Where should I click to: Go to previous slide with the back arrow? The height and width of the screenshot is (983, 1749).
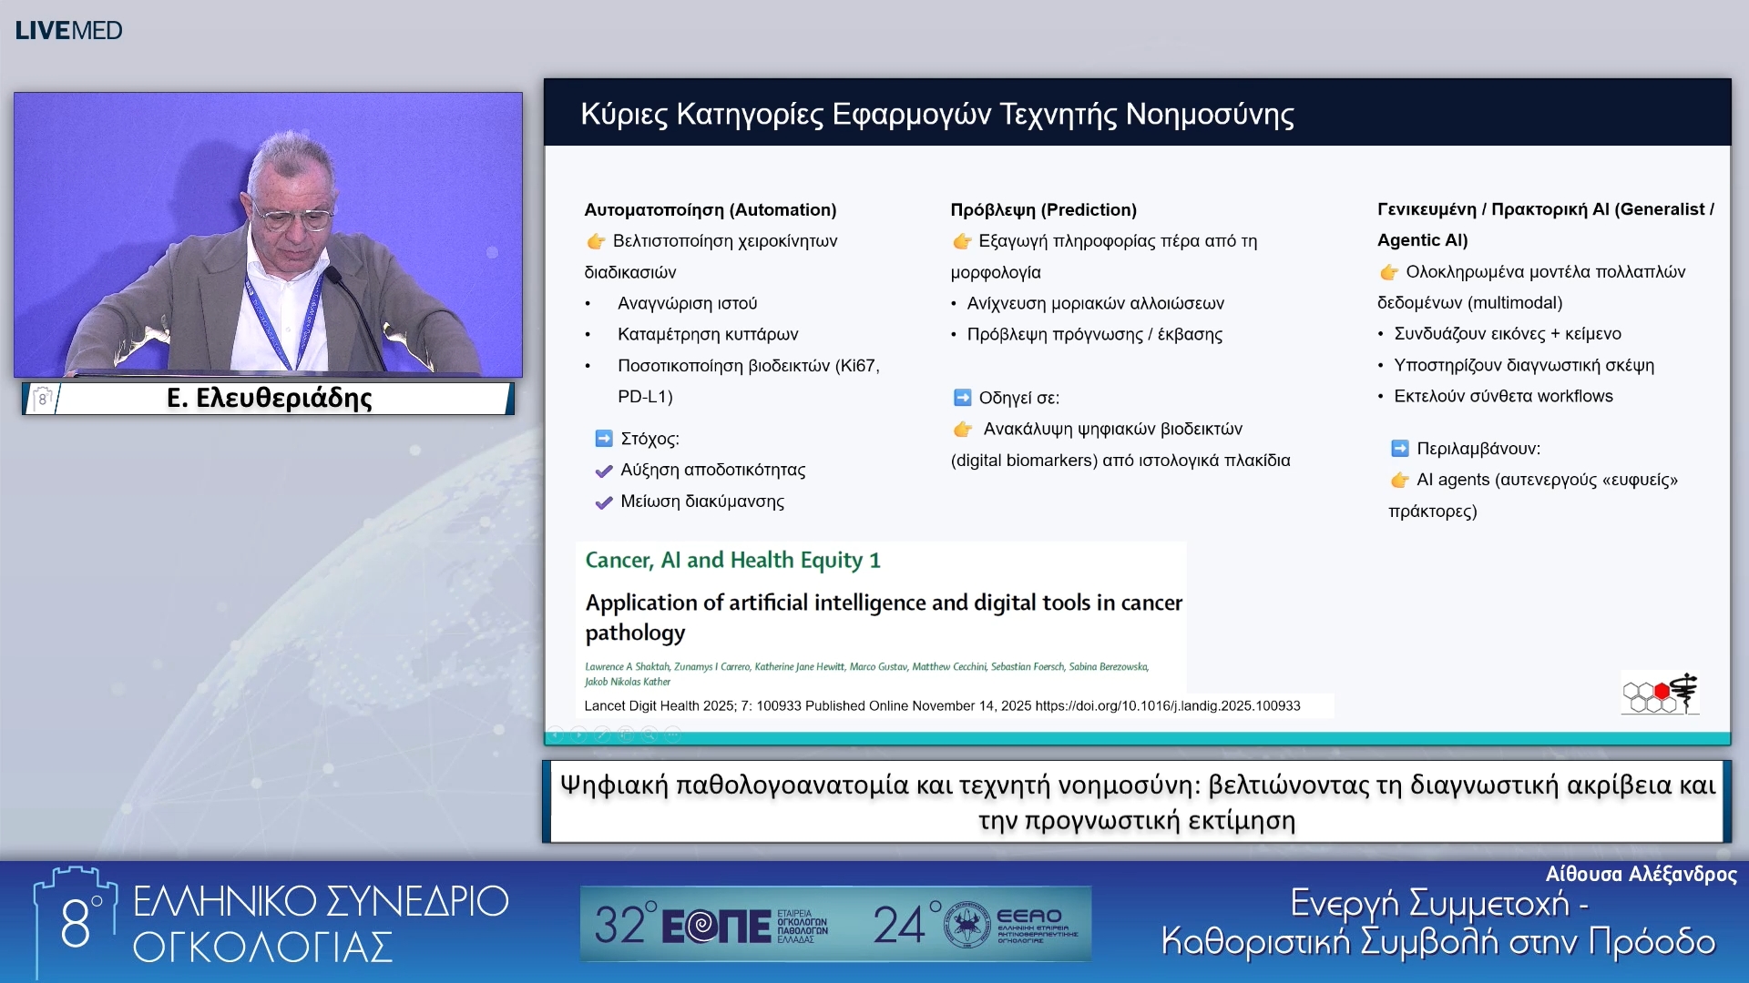556,734
